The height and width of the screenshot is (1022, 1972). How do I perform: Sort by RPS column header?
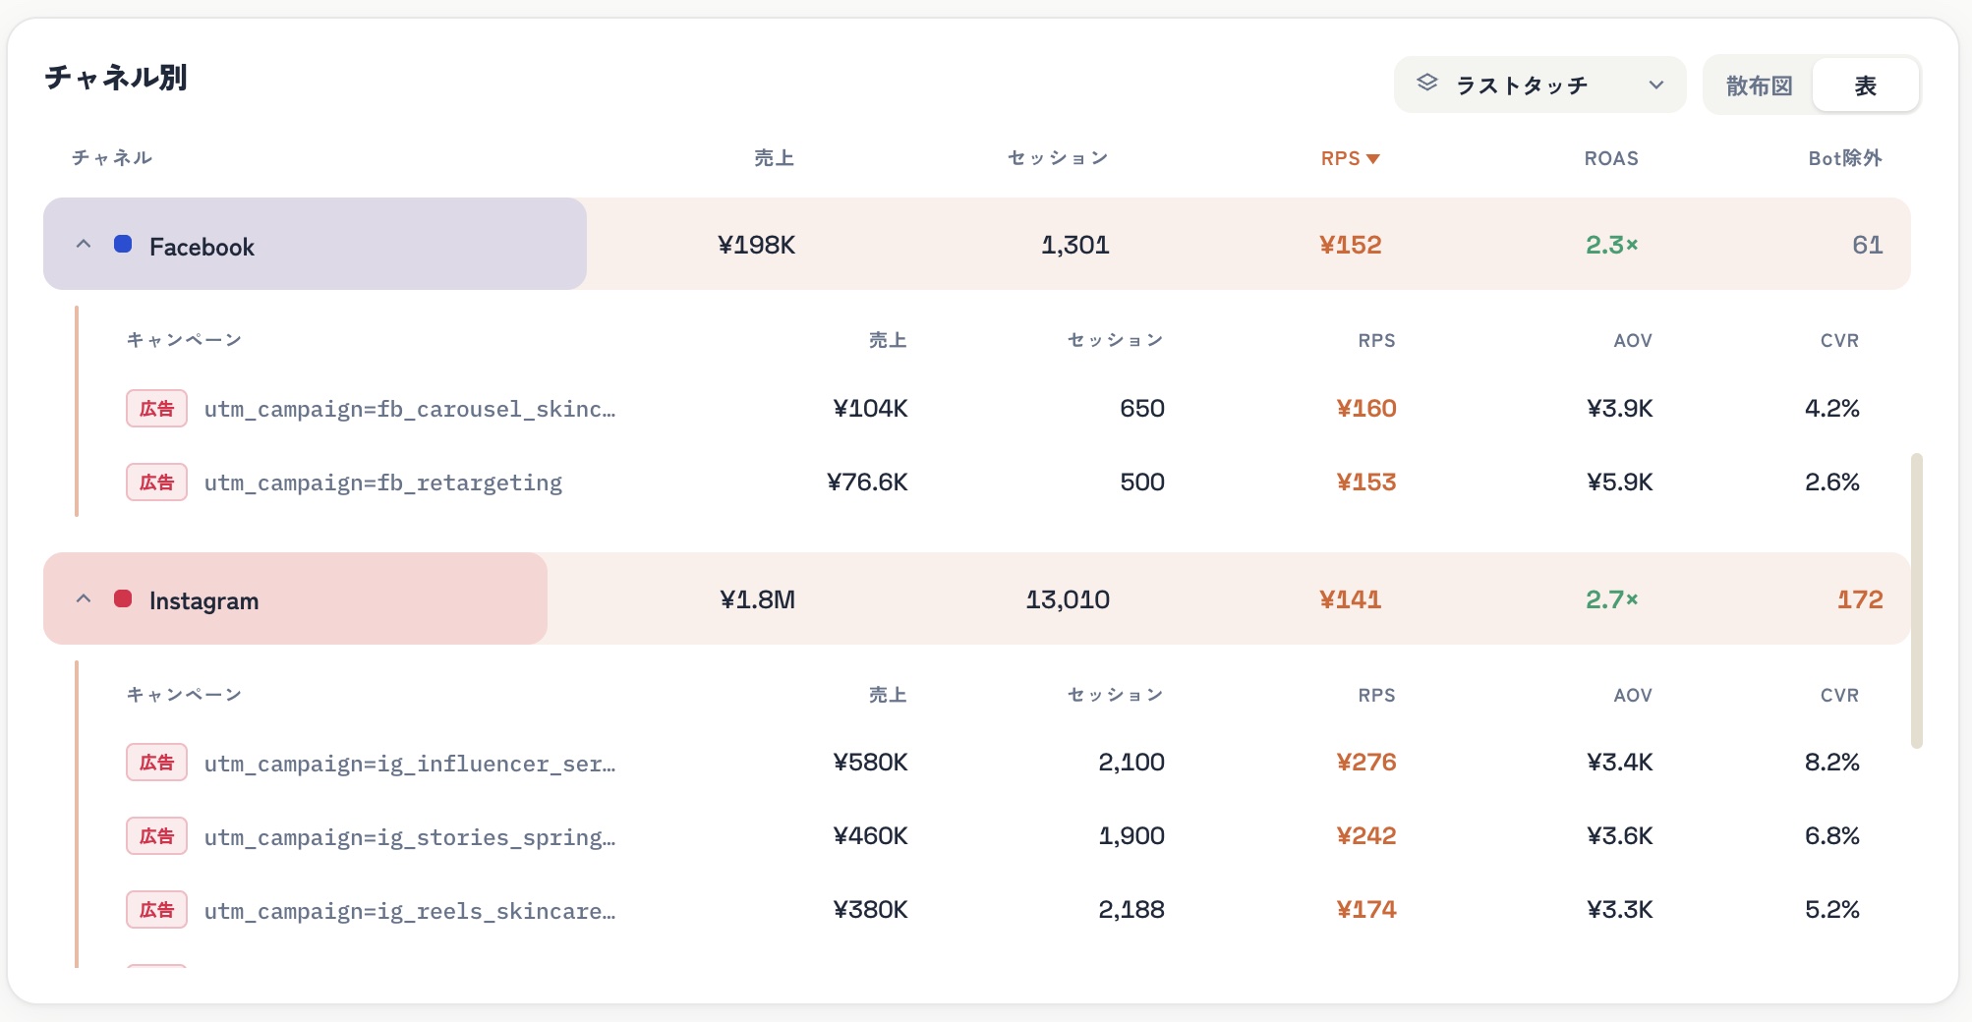click(x=1350, y=158)
